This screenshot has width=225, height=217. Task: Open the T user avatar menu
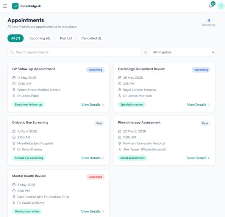pyautogui.click(x=221, y=6)
